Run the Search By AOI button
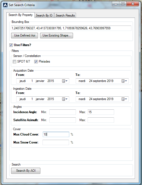Viewport: 142px width, 185px height. tap(26, 171)
